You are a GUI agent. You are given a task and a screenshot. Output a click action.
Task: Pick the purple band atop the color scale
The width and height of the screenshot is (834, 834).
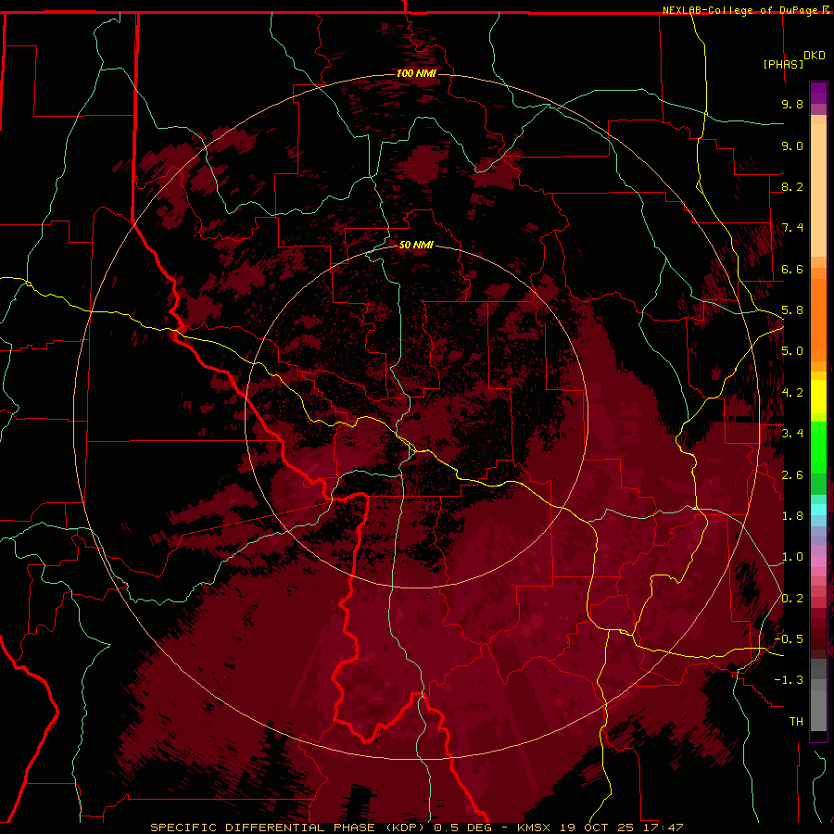coord(818,93)
